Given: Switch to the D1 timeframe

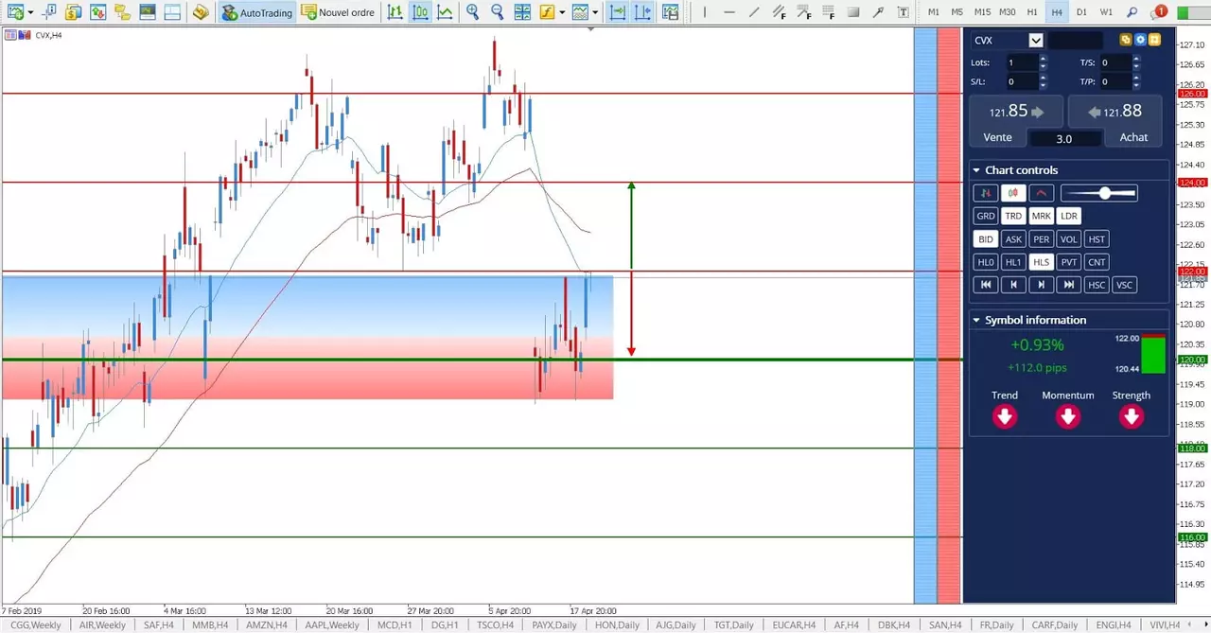Looking at the screenshot, I should click(x=1081, y=12).
